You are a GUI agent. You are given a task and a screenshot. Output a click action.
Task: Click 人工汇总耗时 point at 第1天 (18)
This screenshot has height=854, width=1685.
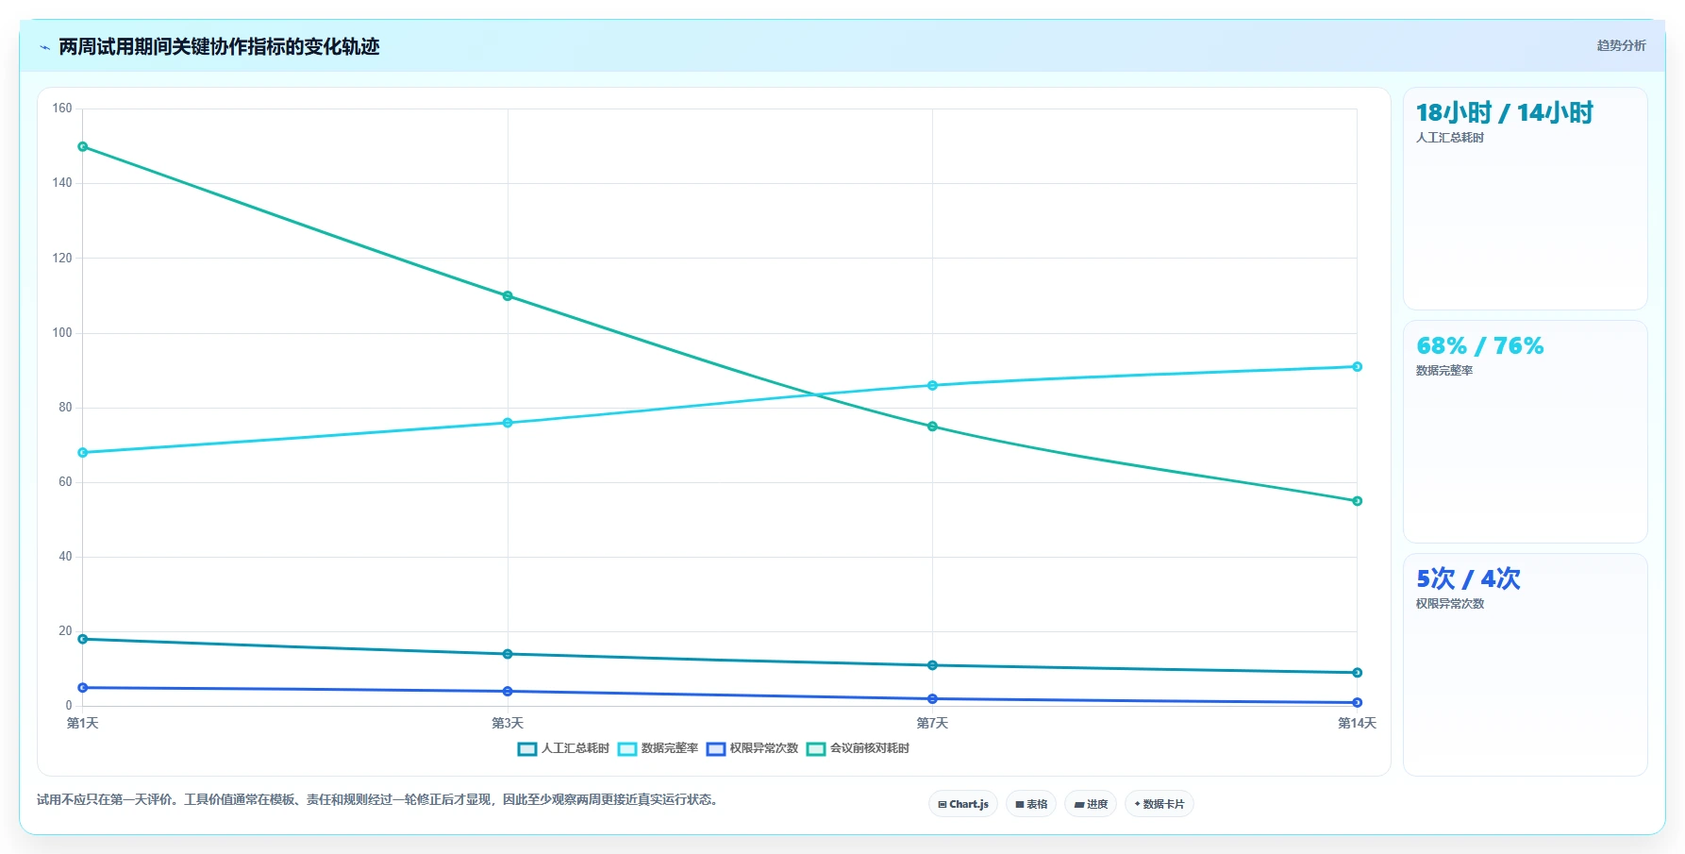(83, 639)
